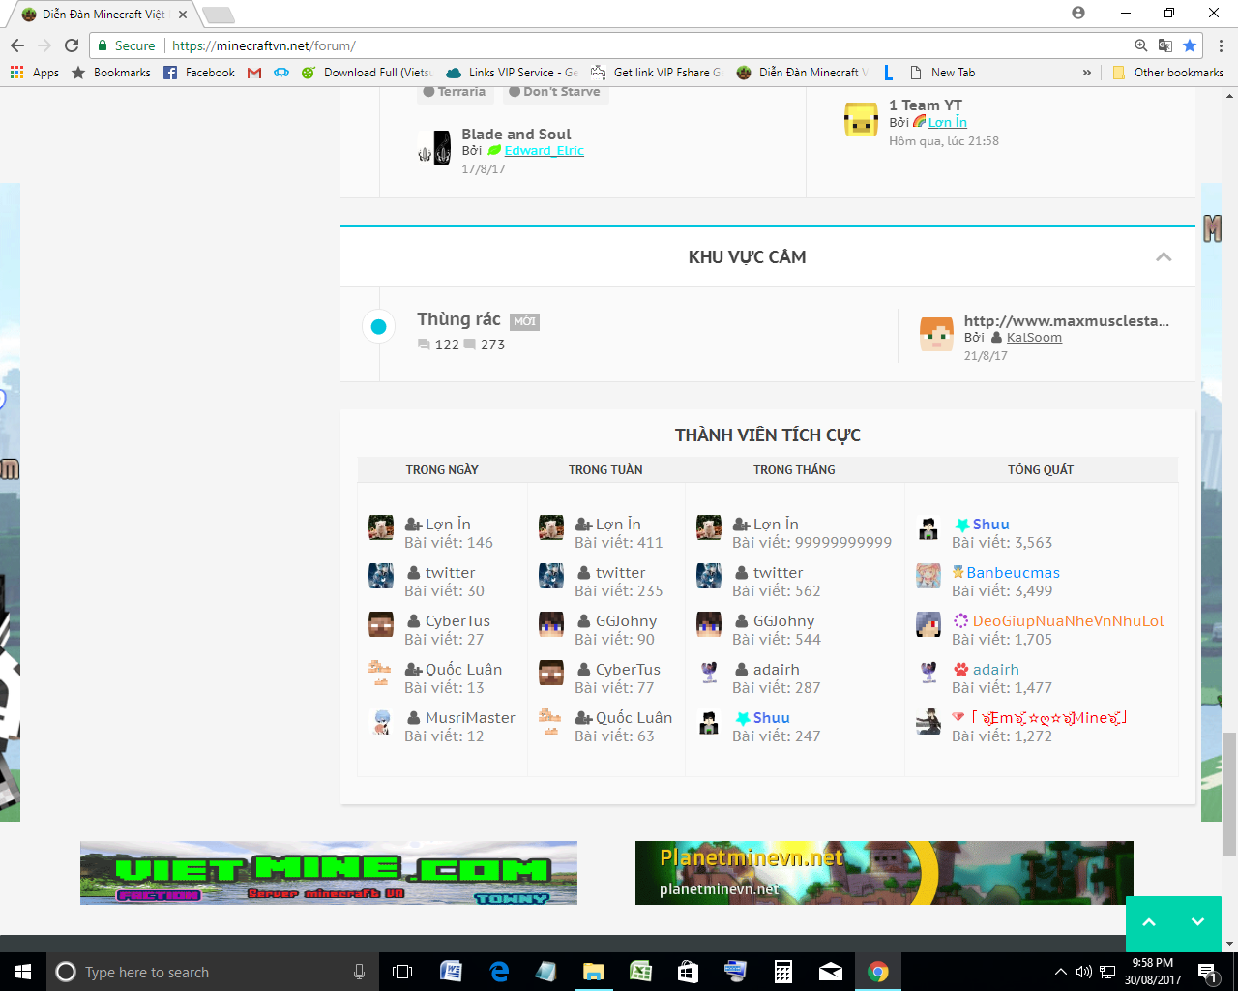
Task: Open File Explorer from the taskbar
Action: 593,972
